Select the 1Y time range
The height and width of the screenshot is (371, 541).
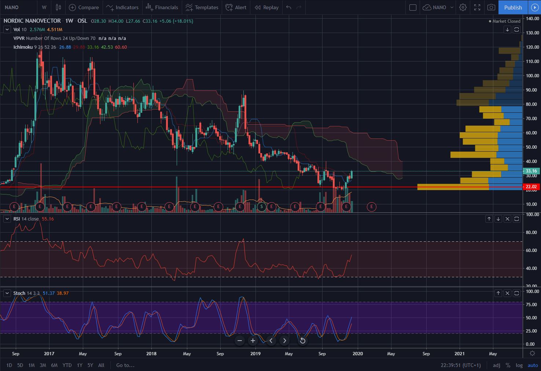click(x=80, y=365)
